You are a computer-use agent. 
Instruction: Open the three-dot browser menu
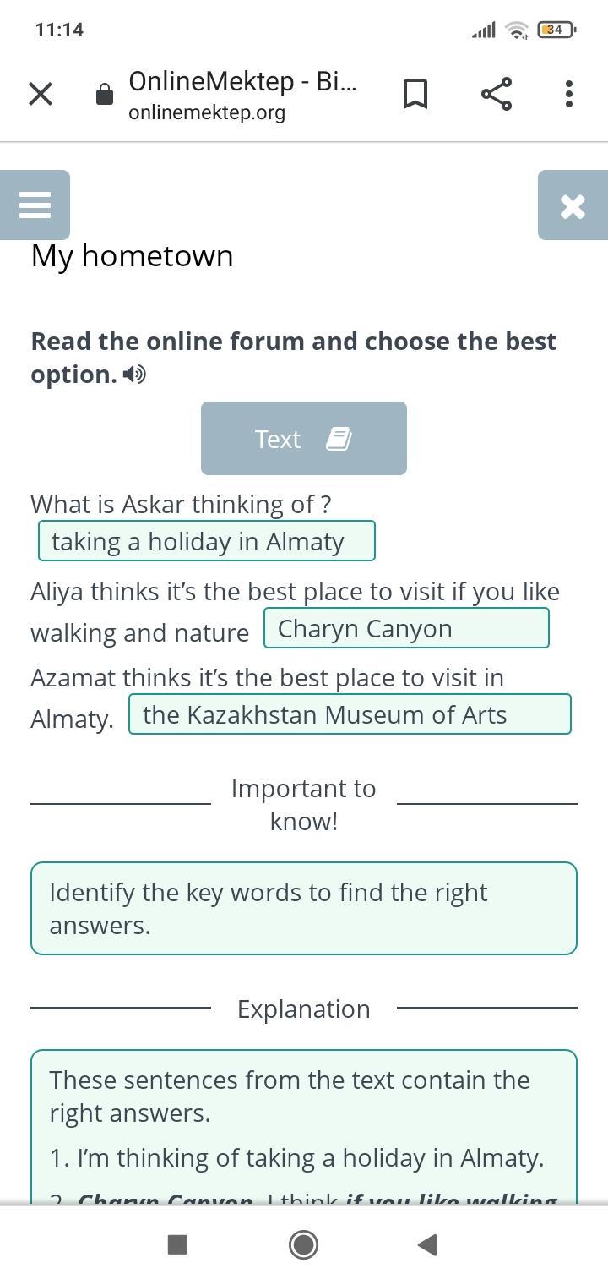point(569,94)
